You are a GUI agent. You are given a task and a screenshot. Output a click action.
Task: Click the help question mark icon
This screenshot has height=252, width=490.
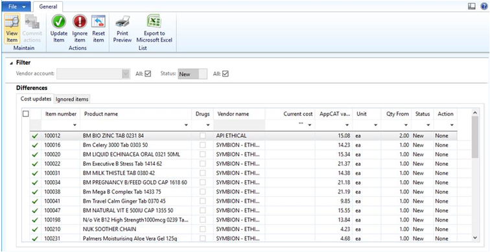(x=484, y=6)
